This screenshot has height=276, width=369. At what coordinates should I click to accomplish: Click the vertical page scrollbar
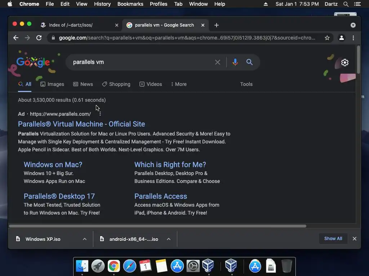coord(359,60)
